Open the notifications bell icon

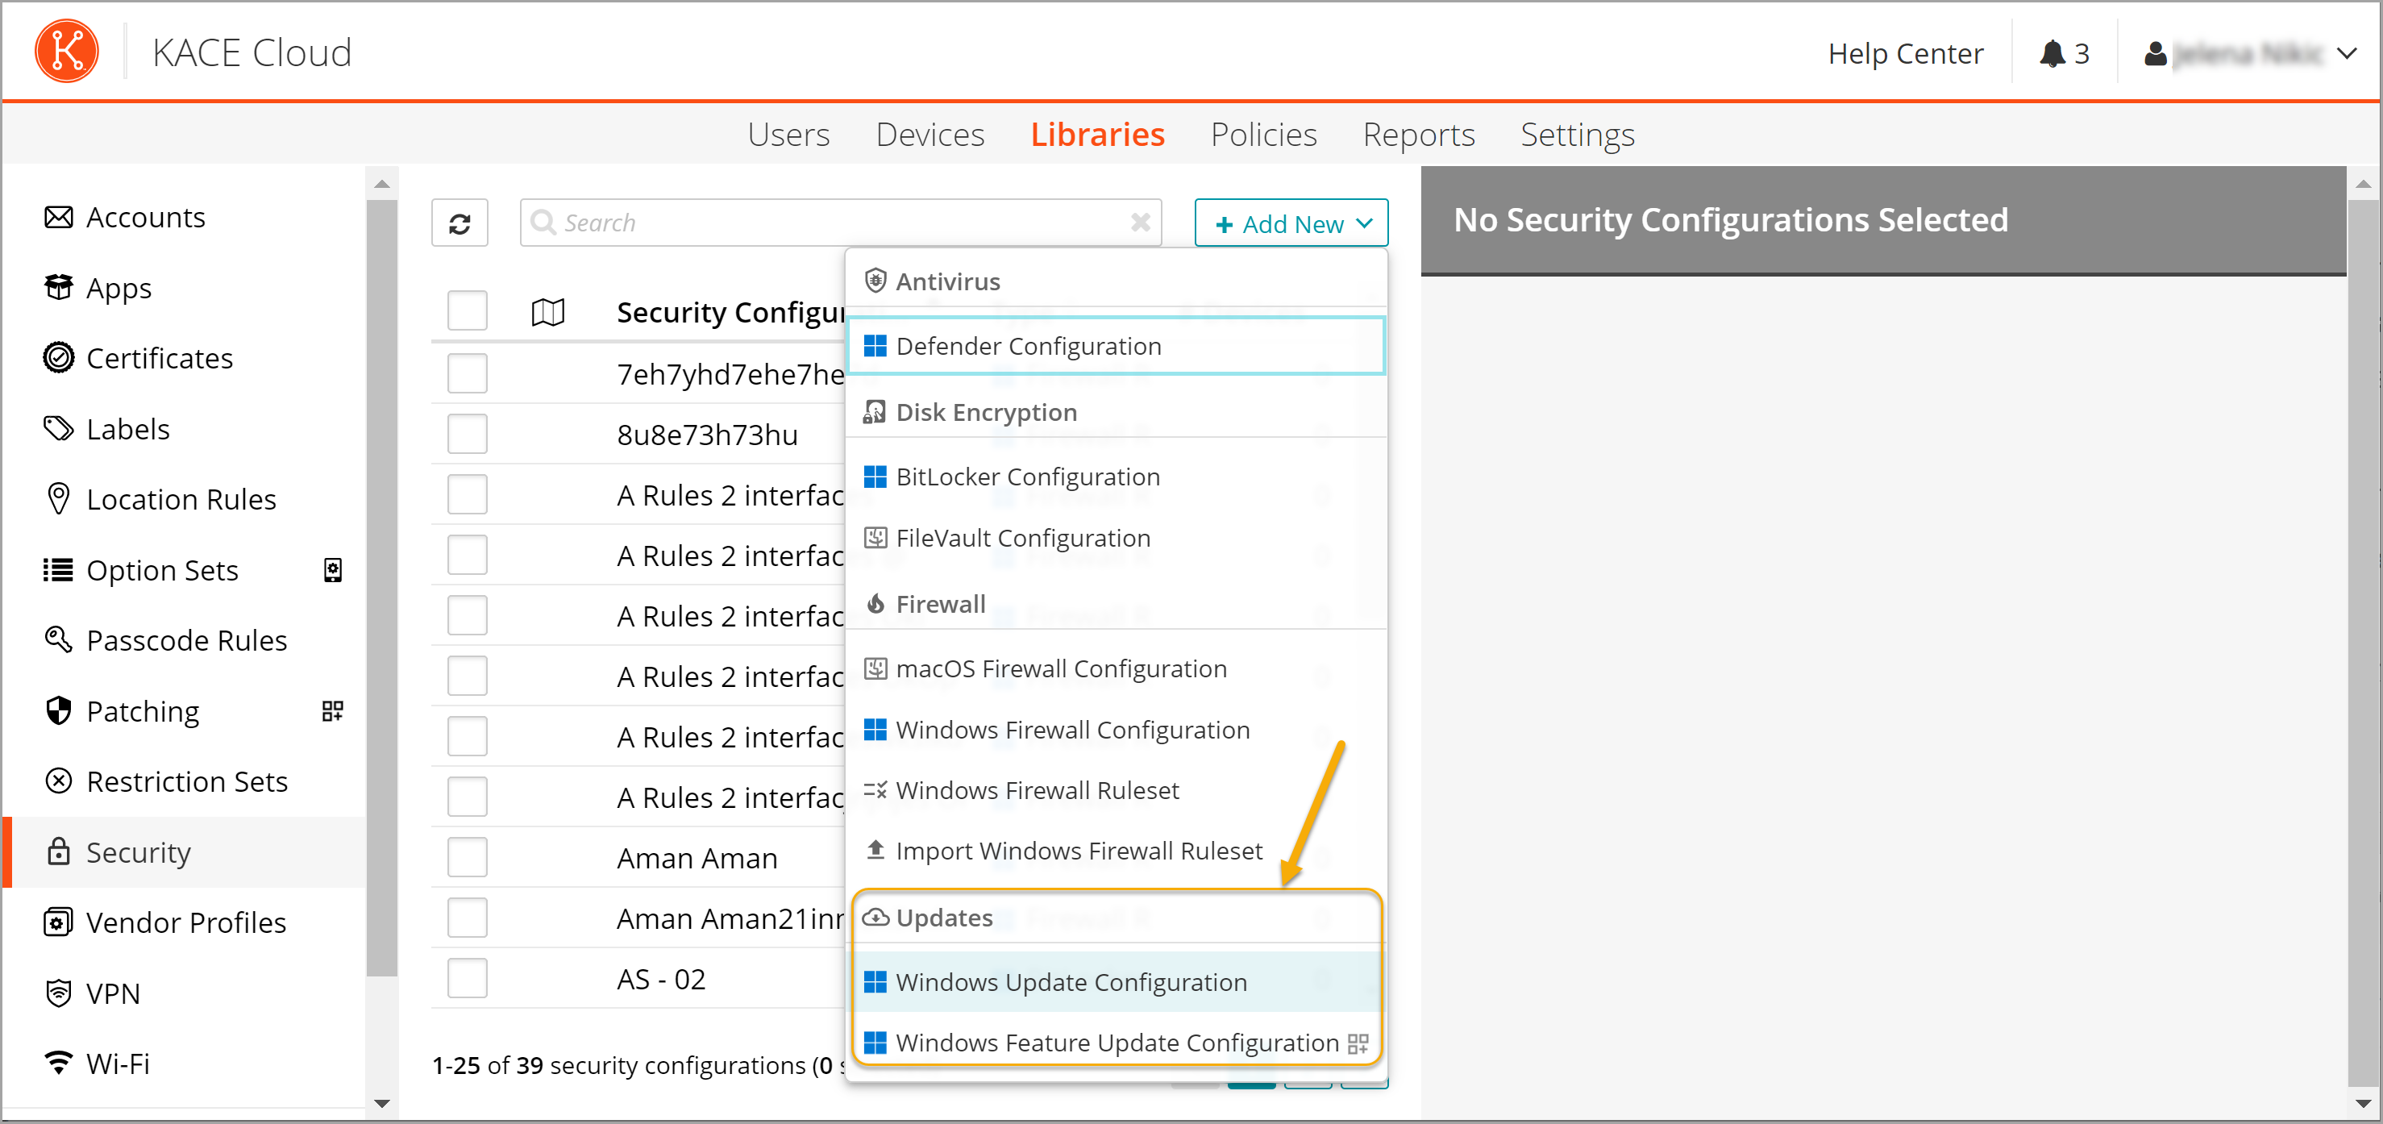(2052, 54)
